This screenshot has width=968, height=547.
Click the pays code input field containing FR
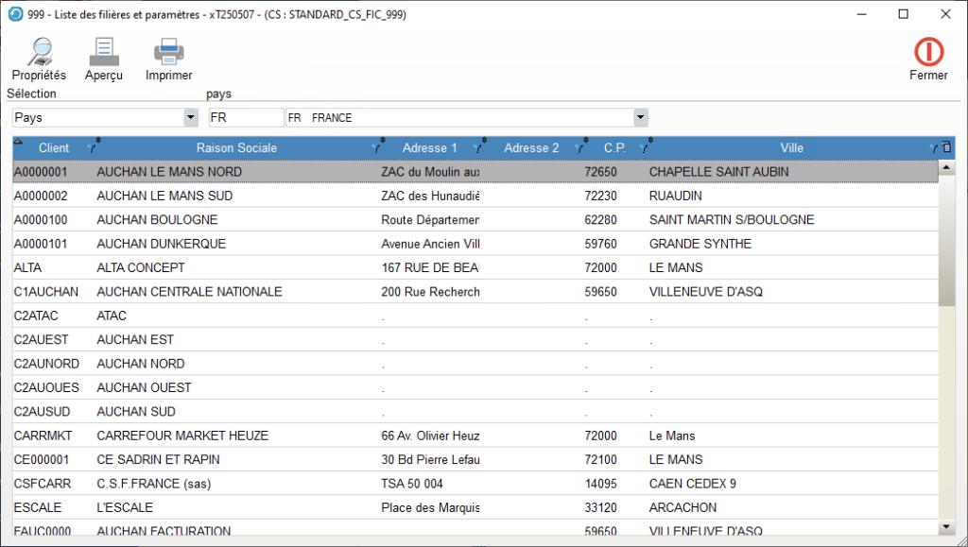[245, 118]
